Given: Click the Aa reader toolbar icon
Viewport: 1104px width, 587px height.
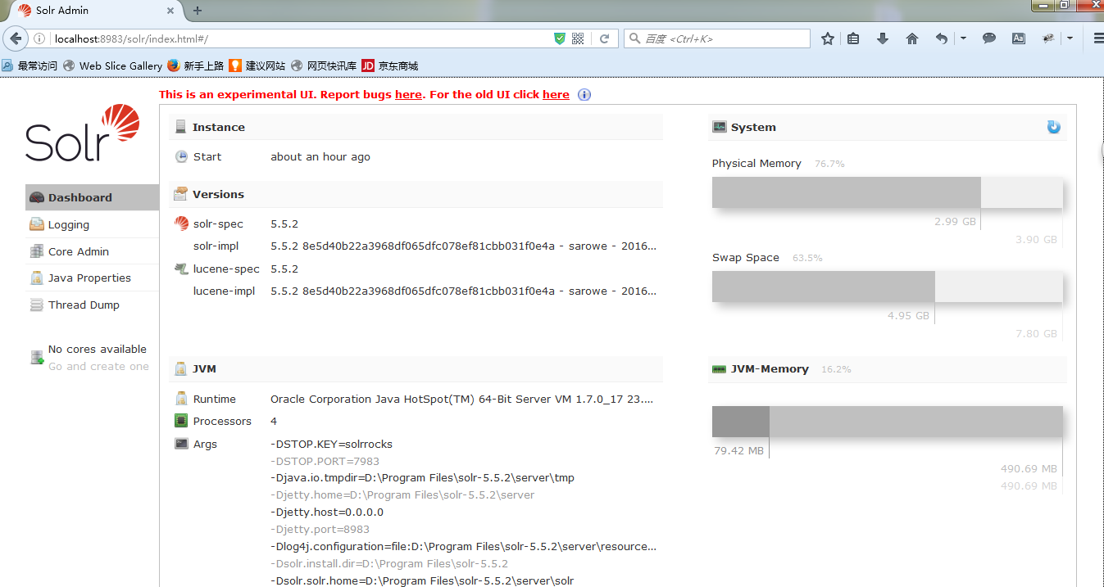Looking at the screenshot, I should coord(1019,38).
